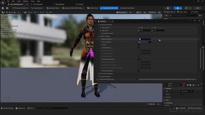Click the Deactivate Cloth Paint button
The width and height of the screenshot is (205, 115).
point(109,8)
